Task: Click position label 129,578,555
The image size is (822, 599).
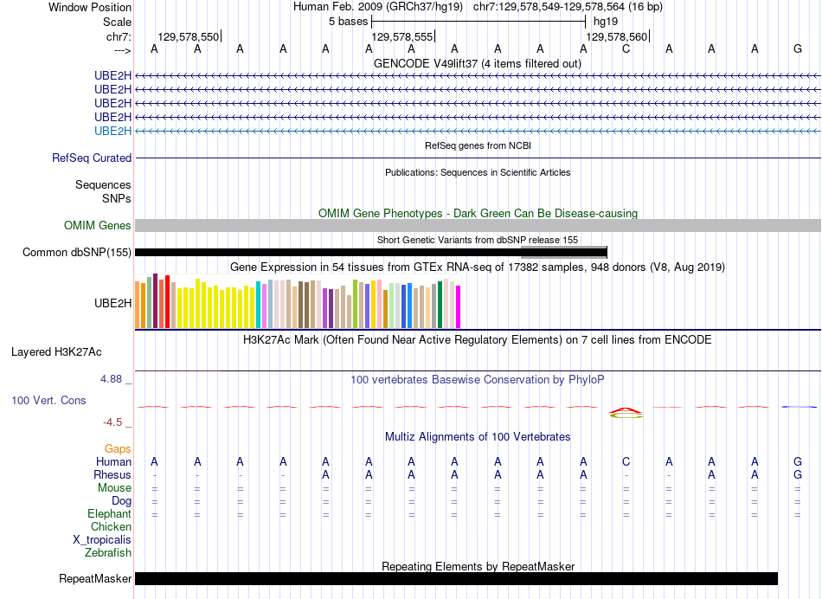Action: 402,36
